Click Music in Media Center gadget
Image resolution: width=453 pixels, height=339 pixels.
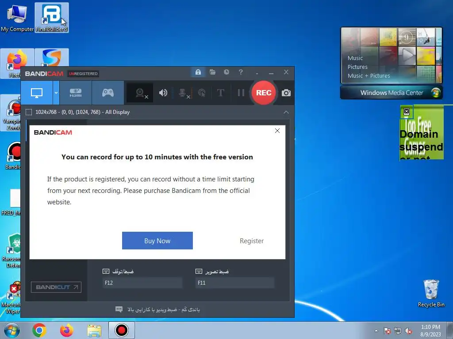(x=355, y=58)
